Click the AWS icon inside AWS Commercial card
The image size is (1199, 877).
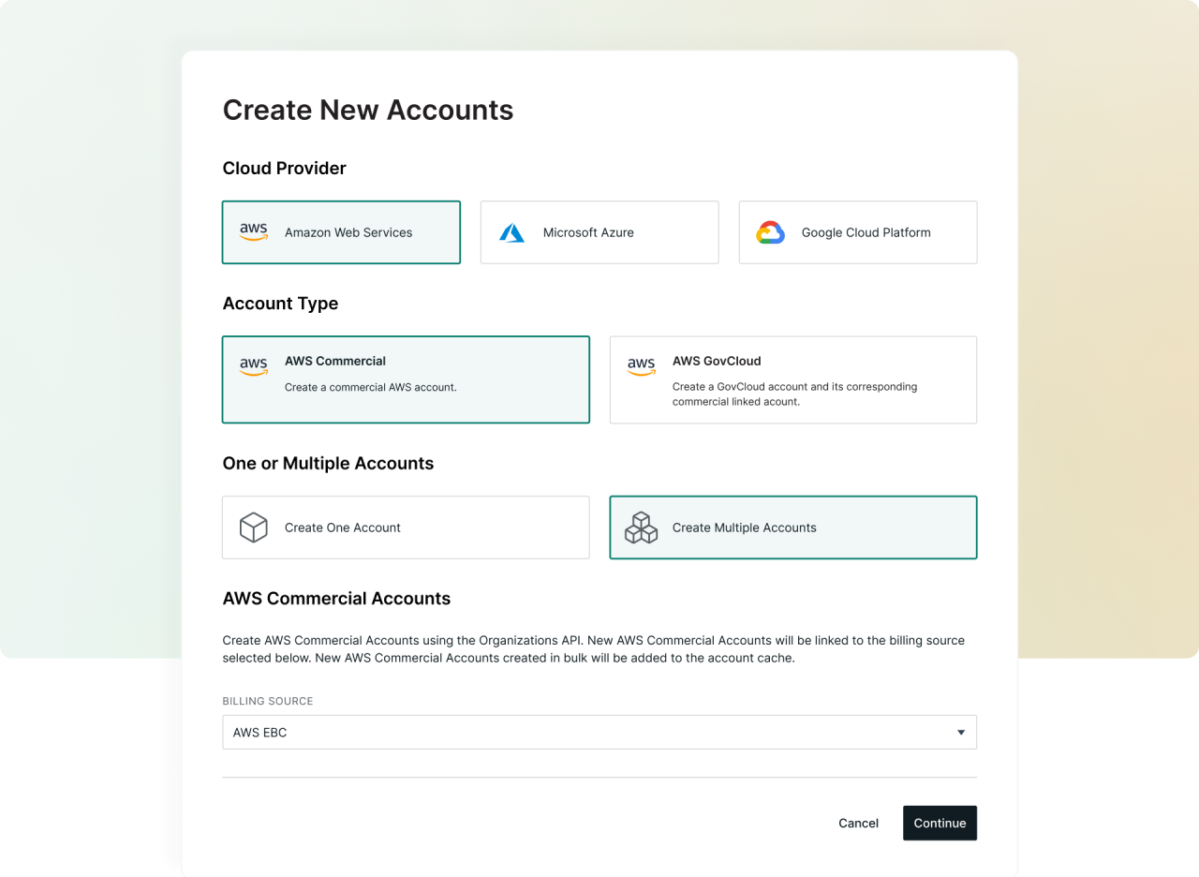click(x=253, y=365)
